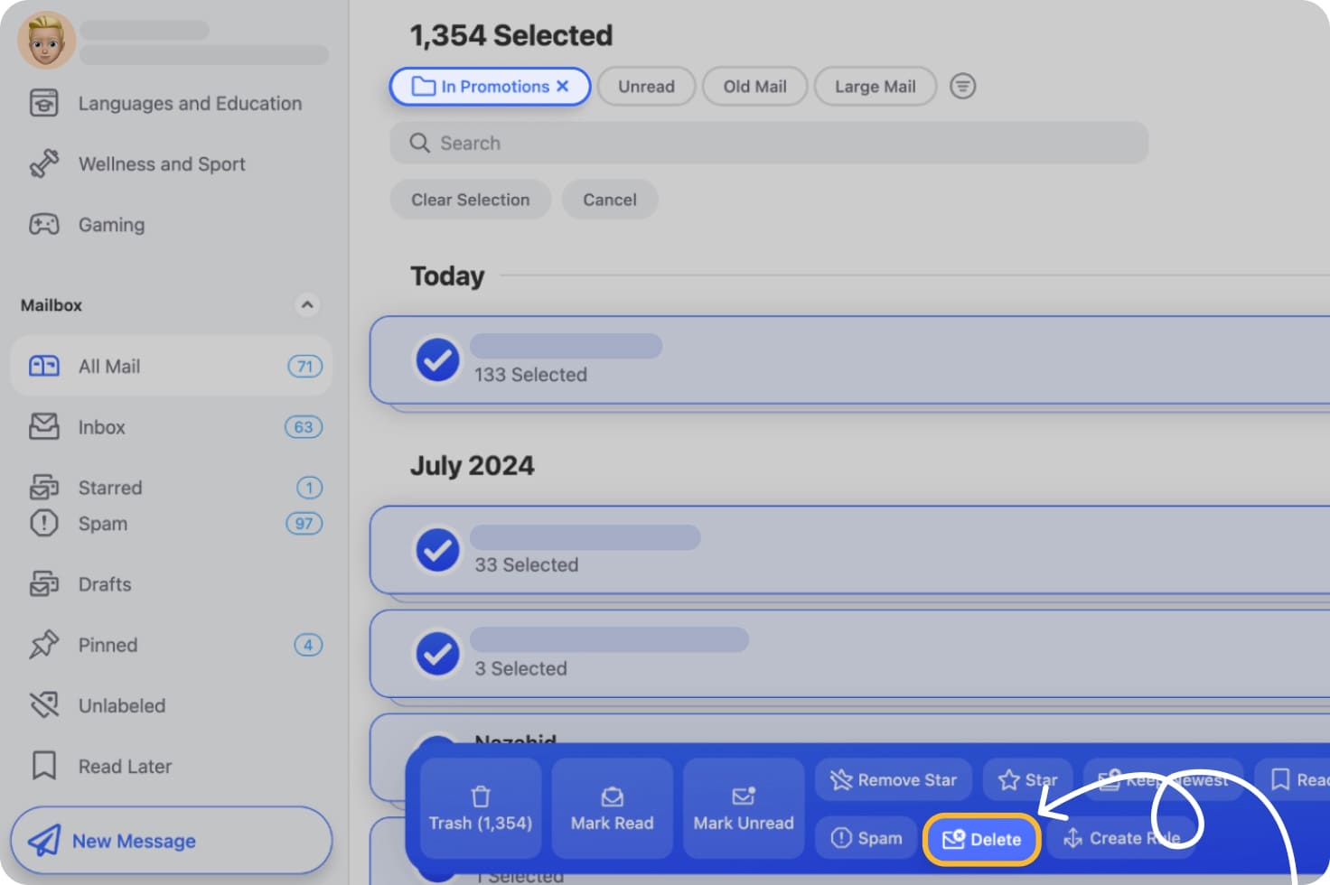Viewport: 1330px width, 885px height.
Task: View Pinned messages
Action: [x=107, y=645]
